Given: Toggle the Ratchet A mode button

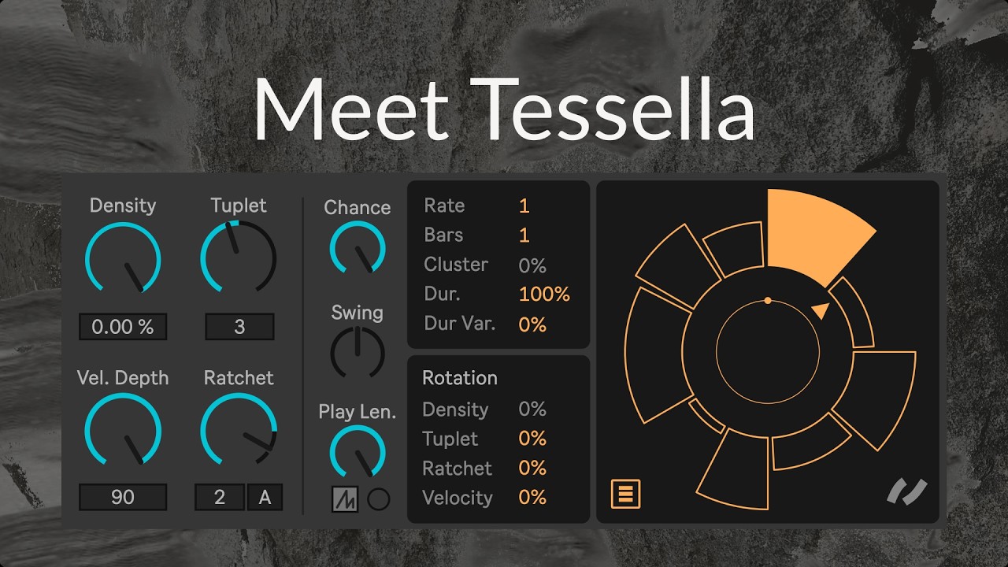Looking at the screenshot, I should 265,498.
